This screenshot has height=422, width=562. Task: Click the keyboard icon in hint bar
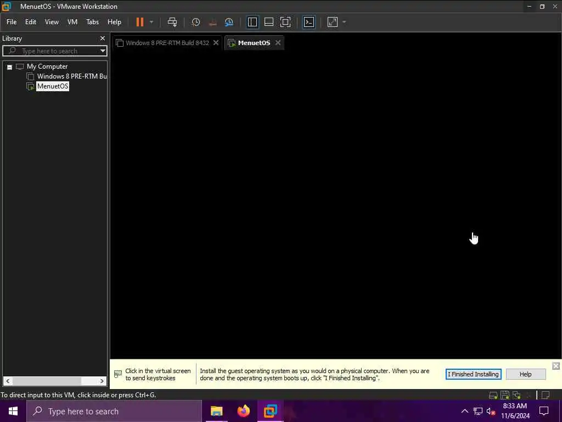coord(117,374)
